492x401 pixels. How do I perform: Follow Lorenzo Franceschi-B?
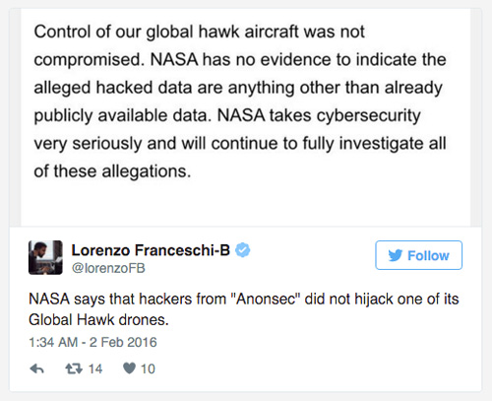point(418,255)
